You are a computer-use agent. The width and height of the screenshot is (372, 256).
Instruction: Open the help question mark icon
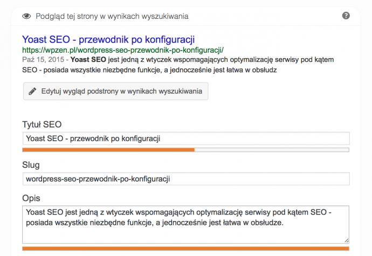346,16
